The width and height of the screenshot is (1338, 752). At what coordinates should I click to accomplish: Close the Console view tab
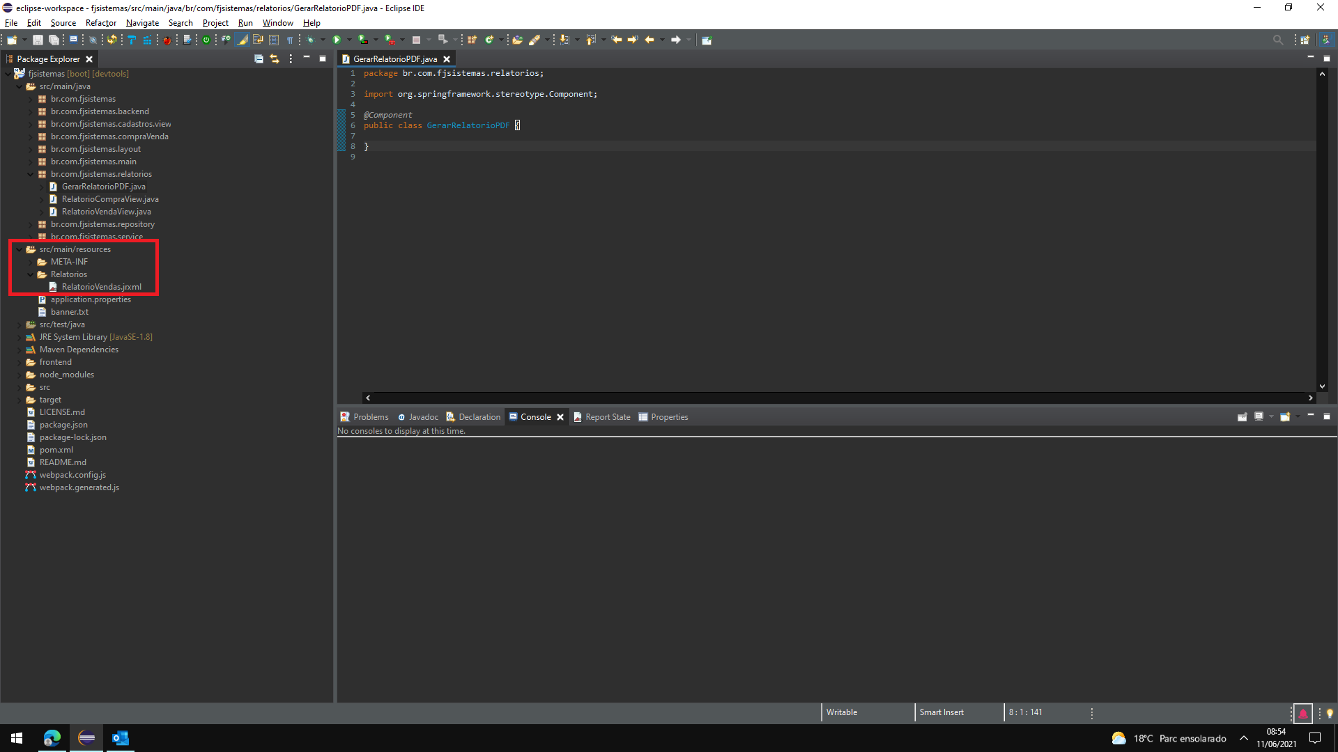tap(560, 417)
